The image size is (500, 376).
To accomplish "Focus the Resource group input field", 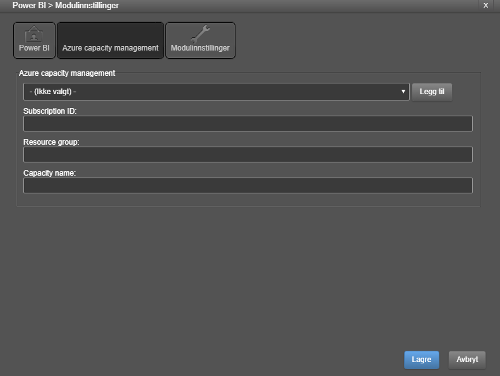I will coord(247,154).
